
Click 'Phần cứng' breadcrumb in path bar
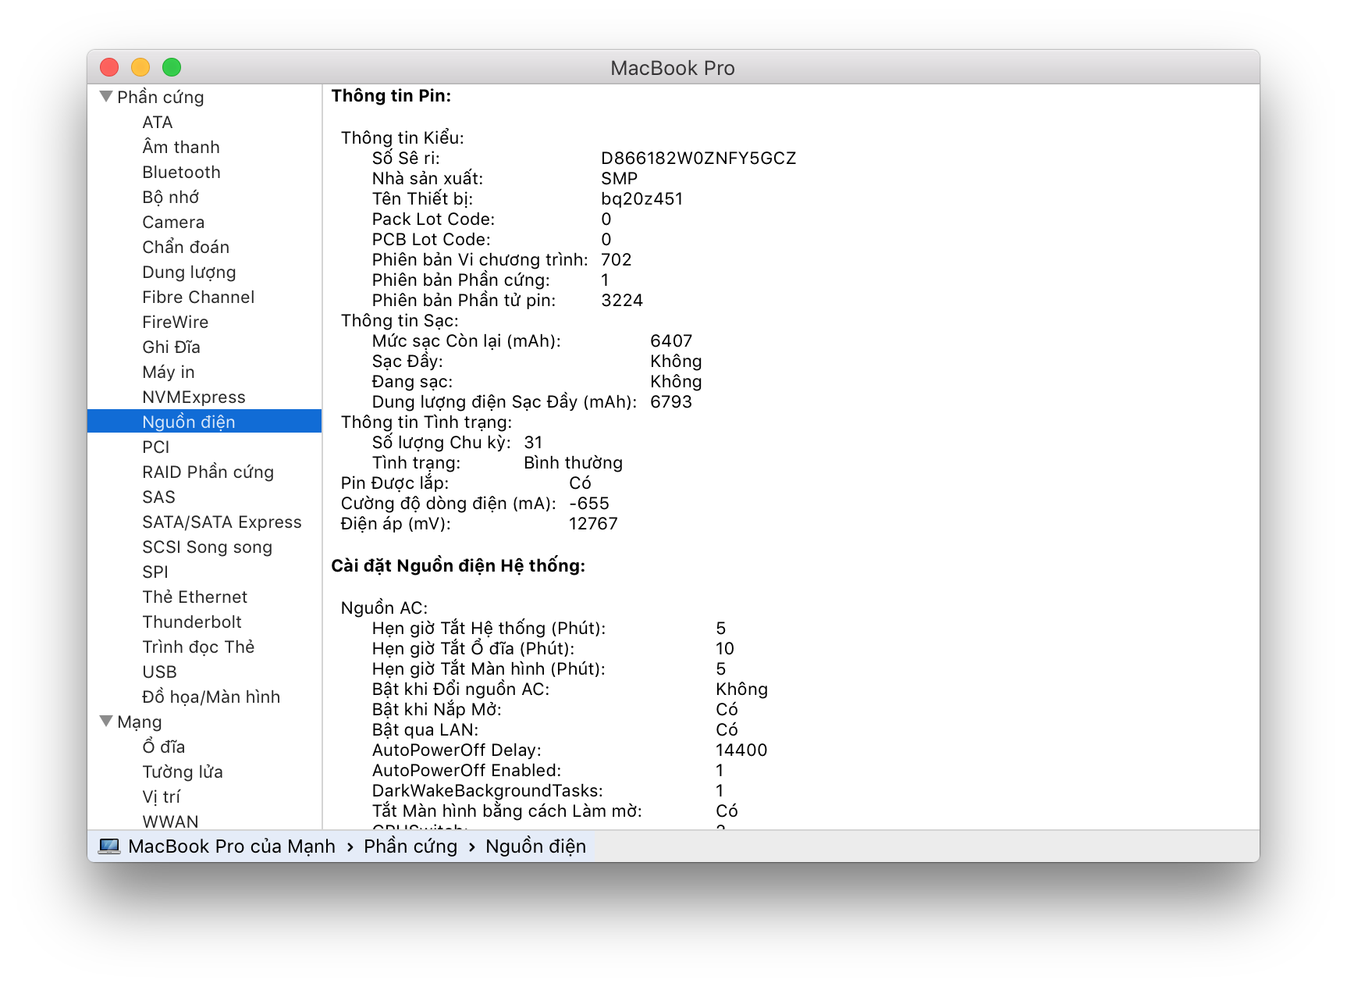(410, 846)
